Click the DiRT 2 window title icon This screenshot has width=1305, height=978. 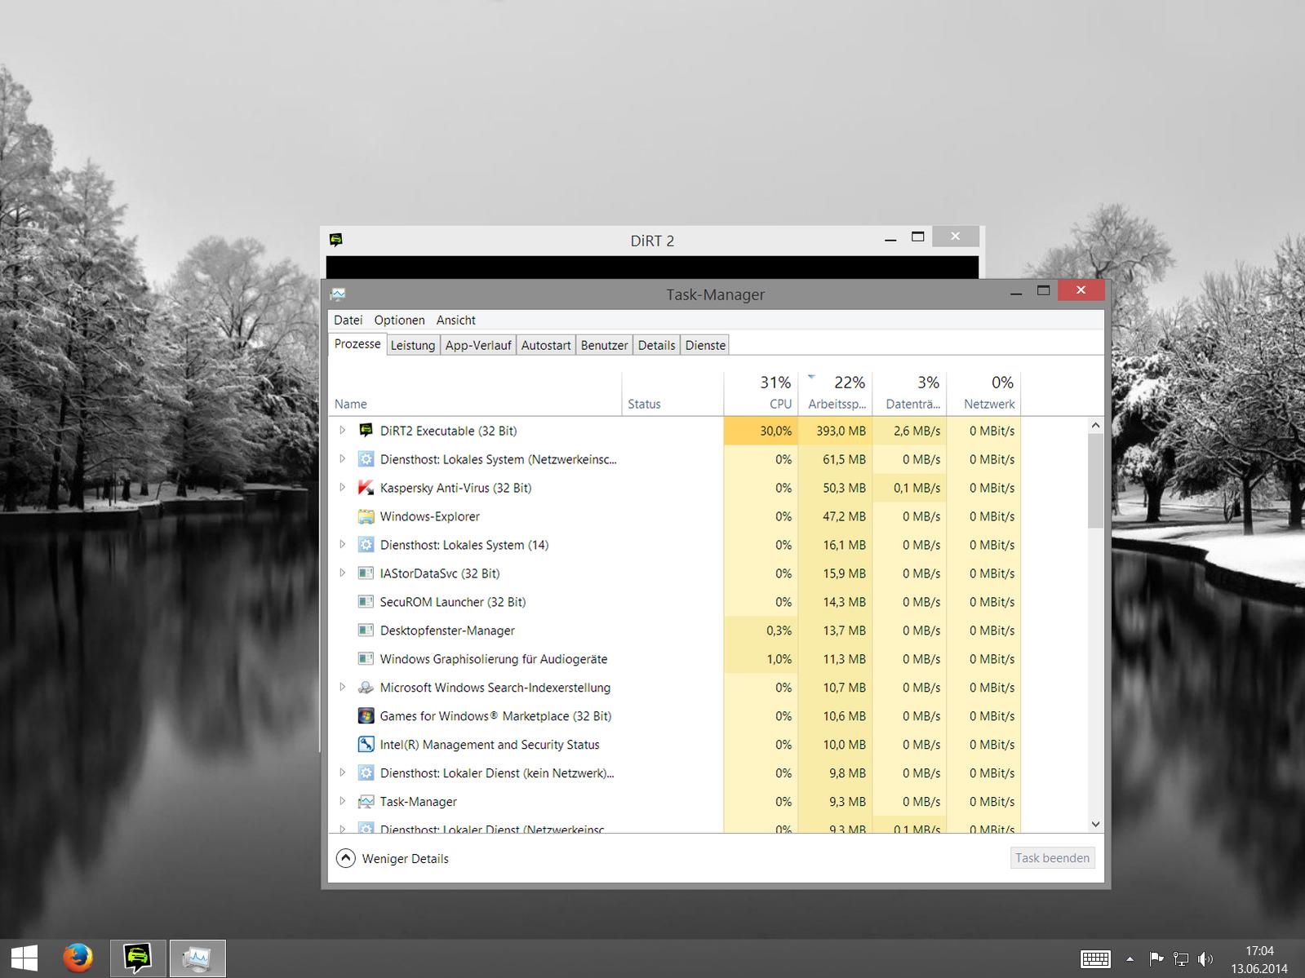pos(335,240)
